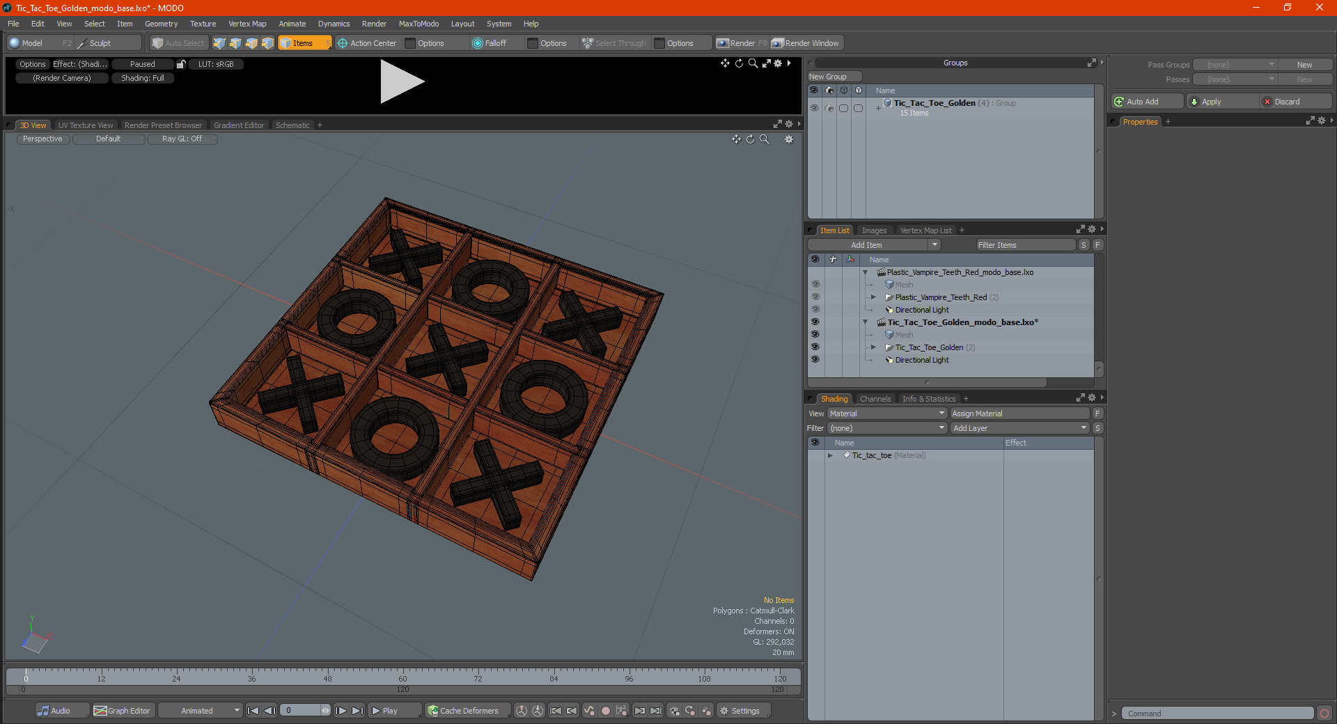Toggle visibility of Plastic_Vampire_Teeth_Red item
Screen dimensions: 1337x724
pos(815,297)
